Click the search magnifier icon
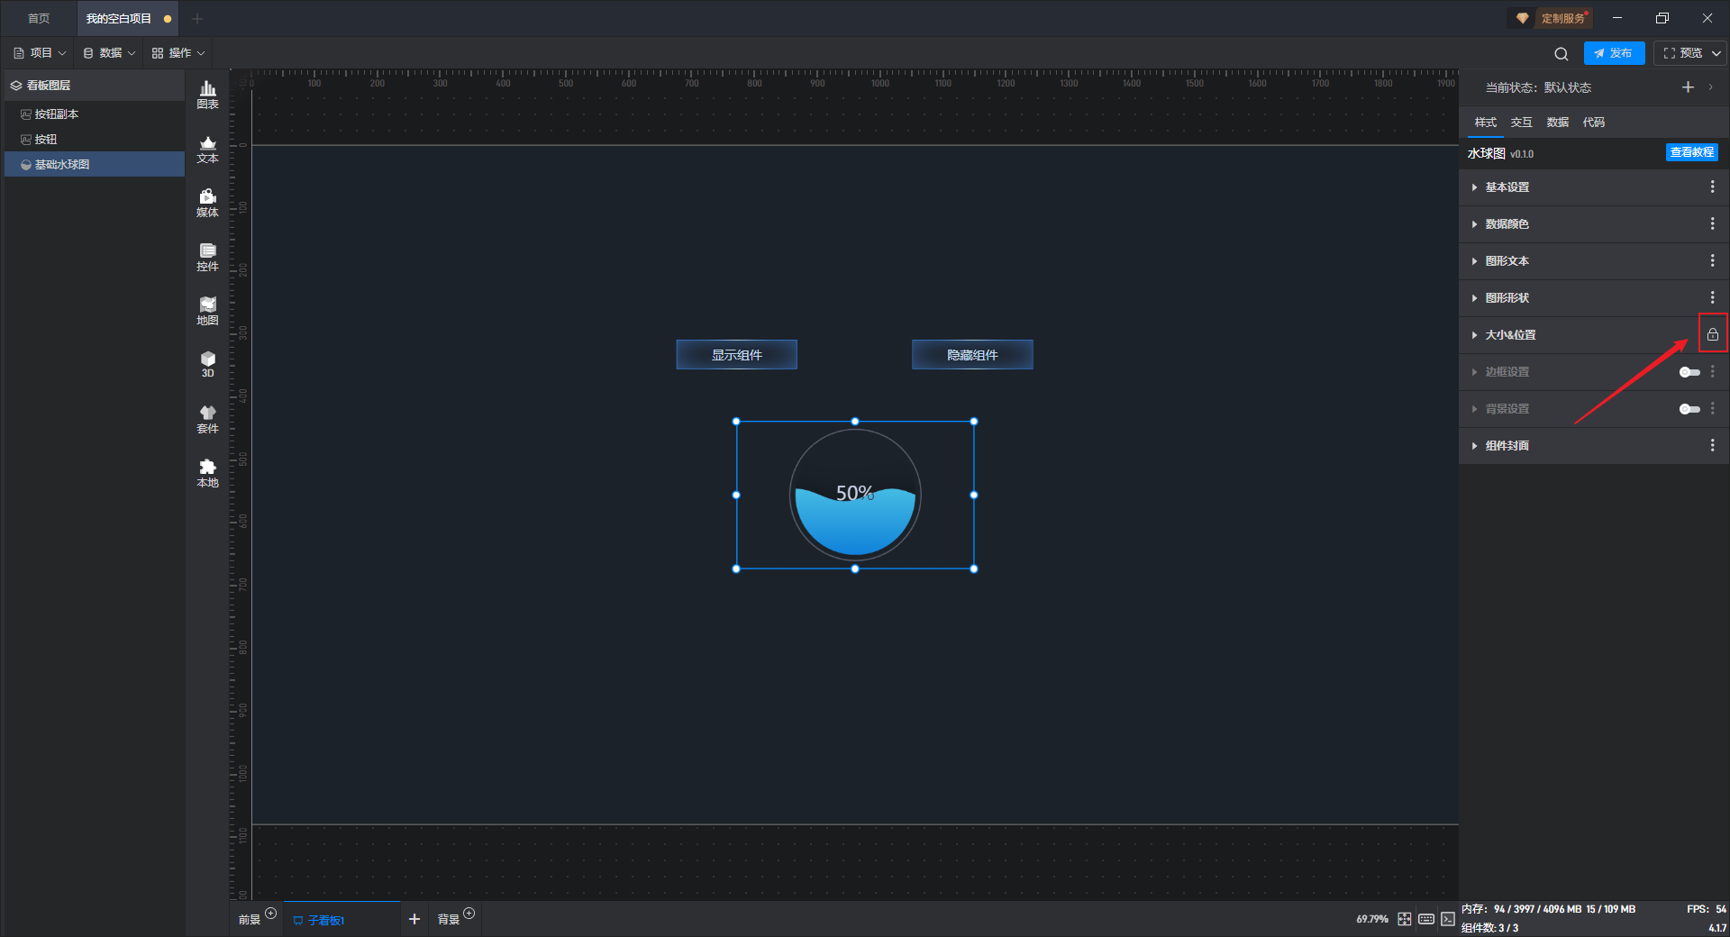 pyautogui.click(x=1561, y=53)
